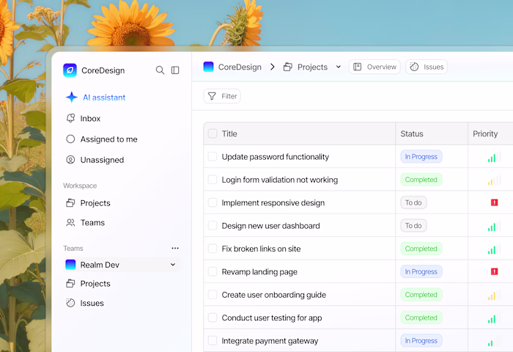Open the Projects breadcrumb dropdown arrow
This screenshot has width=513, height=352.
[339, 67]
